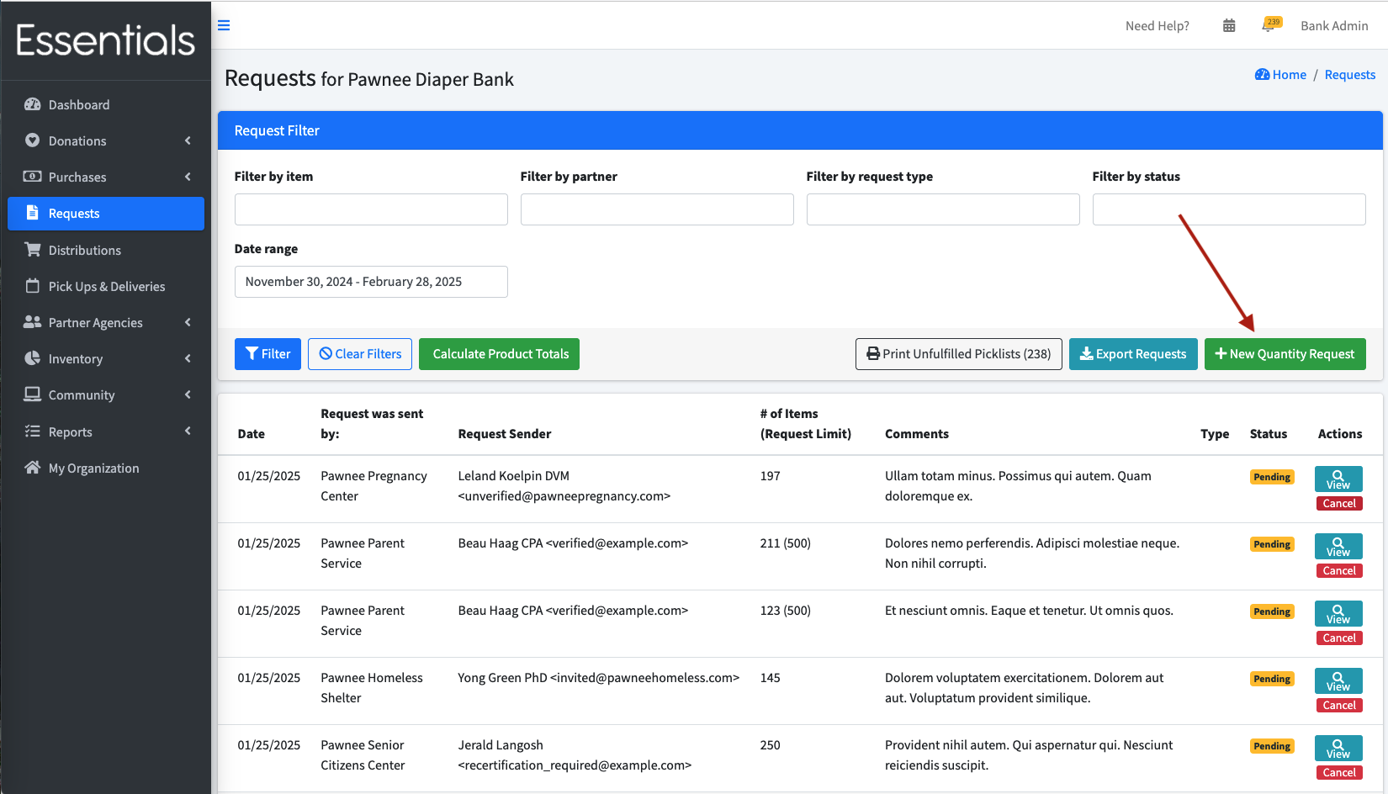
Task: Click the Requests breadcrumb link
Action: point(1350,75)
